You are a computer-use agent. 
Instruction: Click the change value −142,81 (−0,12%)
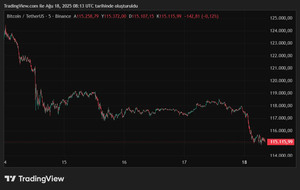[x=201, y=16]
